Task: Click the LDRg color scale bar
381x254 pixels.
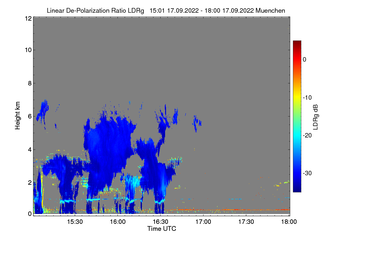Action: coord(297,116)
